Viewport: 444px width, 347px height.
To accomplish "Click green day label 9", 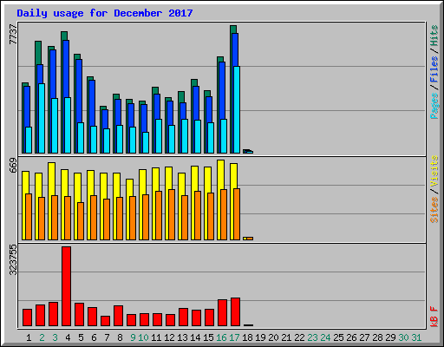I will tap(133, 337).
